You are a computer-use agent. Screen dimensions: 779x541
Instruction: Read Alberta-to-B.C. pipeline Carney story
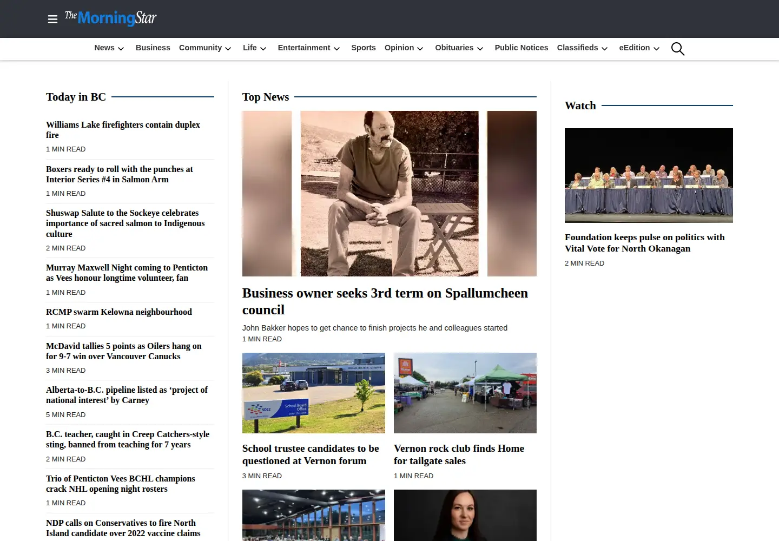pos(127,395)
